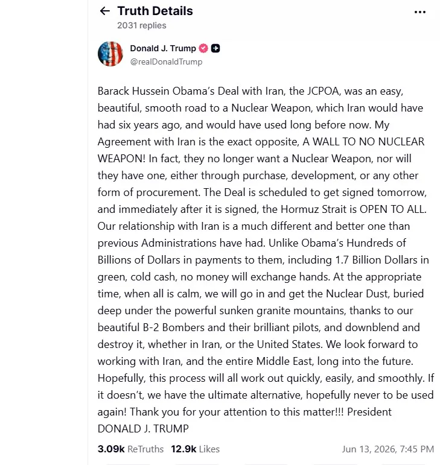
Task: Open the Jun 13, 2026 timestamp link
Action: click(387, 449)
